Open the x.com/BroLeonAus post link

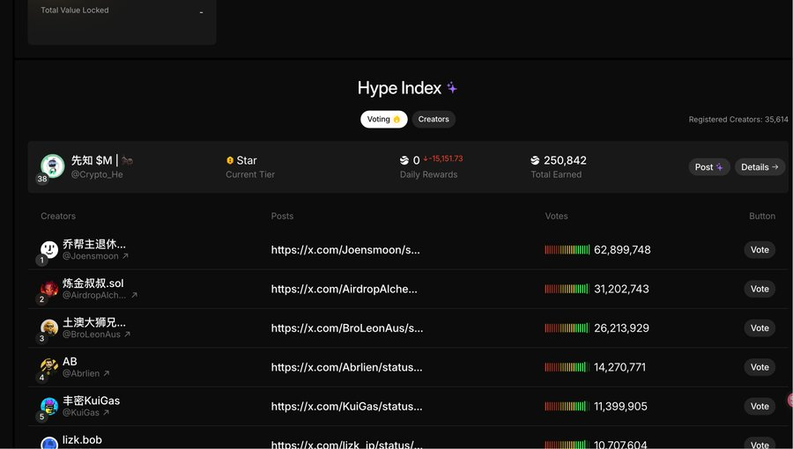(347, 328)
